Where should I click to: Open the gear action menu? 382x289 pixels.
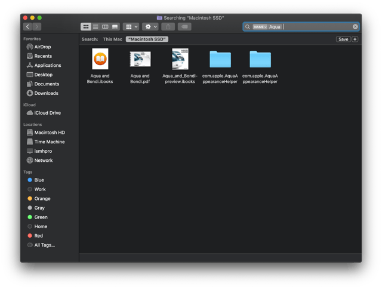coord(150,26)
